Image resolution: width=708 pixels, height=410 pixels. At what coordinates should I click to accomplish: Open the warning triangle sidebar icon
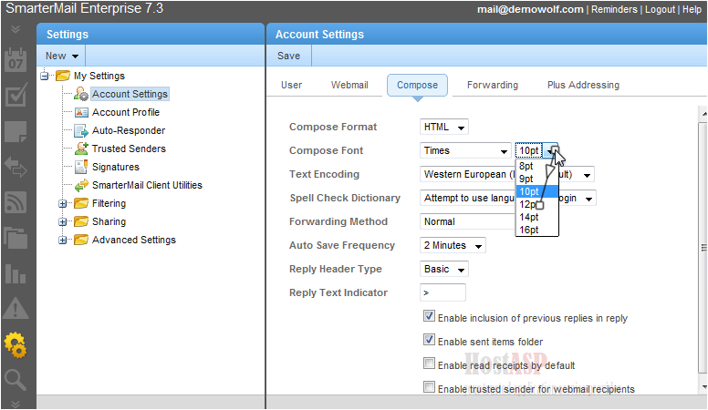tap(16, 309)
